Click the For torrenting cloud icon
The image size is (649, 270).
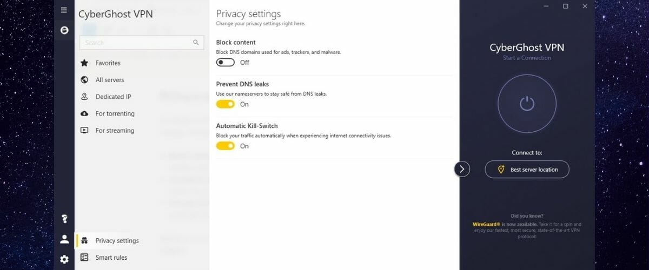84,113
